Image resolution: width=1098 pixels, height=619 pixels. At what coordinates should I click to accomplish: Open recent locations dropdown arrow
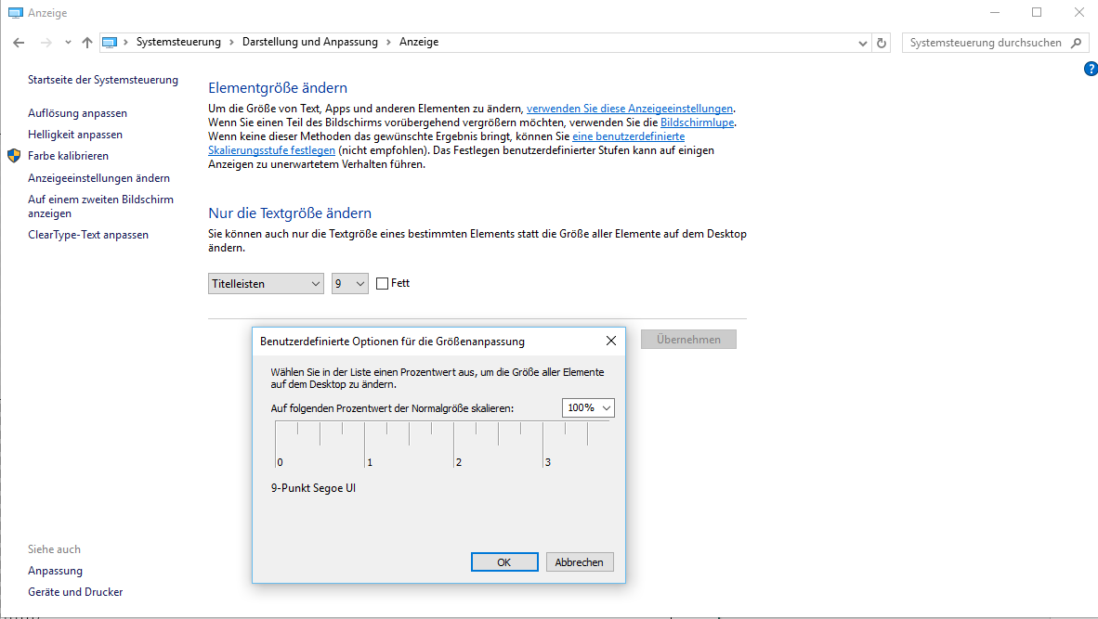pos(68,43)
